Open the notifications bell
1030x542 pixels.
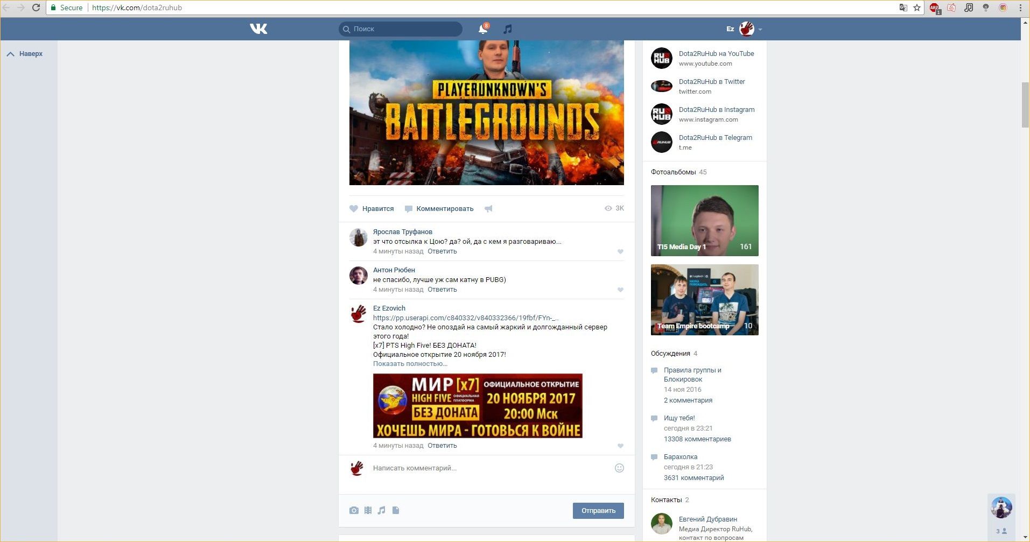[x=483, y=29]
